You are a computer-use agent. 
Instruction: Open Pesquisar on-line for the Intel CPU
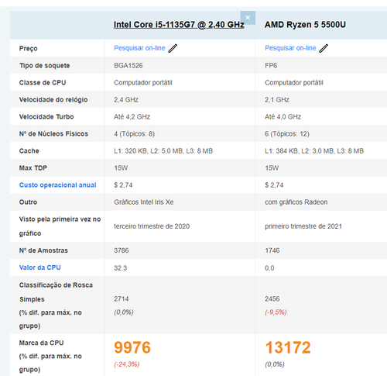tap(139, 48)
